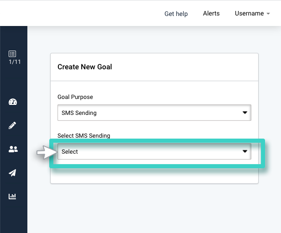The image size is (281, 233).
Task: Open the Alerts menu item
Action: pos(211,13)
